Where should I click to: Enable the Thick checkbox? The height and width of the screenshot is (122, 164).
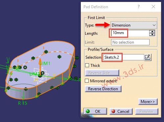[x=87, y=65]
